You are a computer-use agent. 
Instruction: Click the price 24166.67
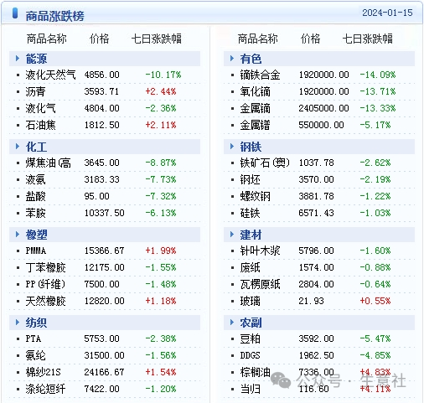[104, 372]
